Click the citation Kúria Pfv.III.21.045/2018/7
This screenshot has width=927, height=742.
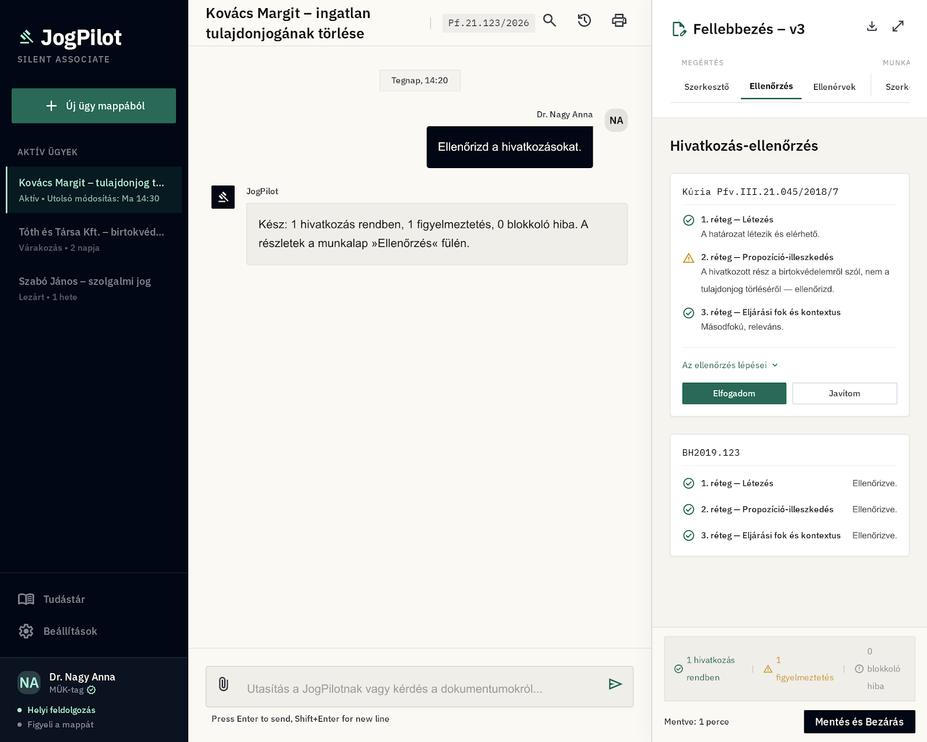pos(760,192)
